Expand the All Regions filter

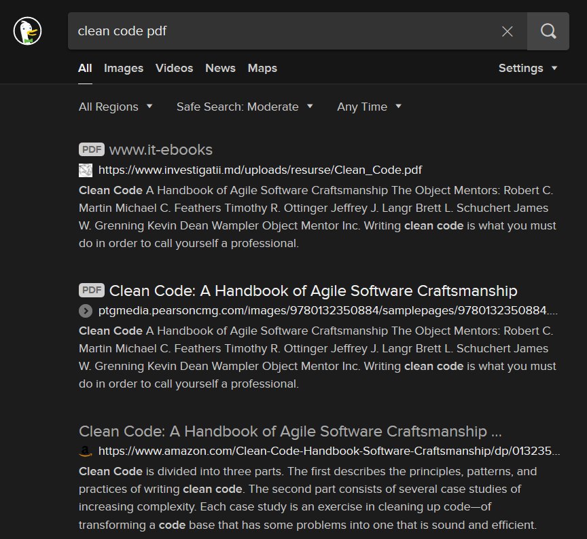tap(115, 107)
